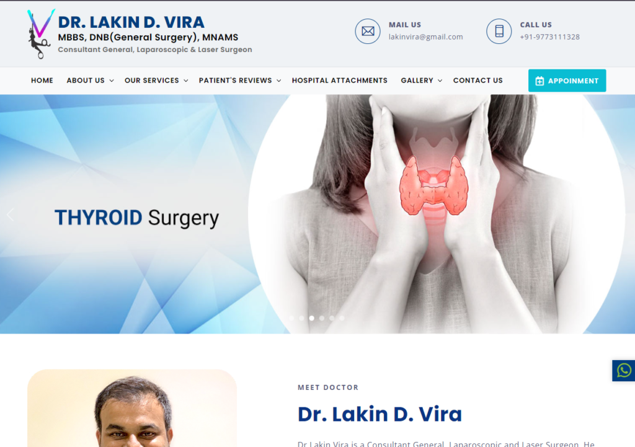Click the Appoinment button
This screenshot has height=447, width=635.
pyautogui.click(x=567, y=81)
